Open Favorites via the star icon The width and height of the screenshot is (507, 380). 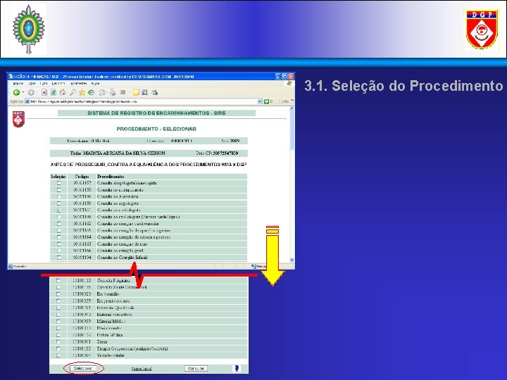tap(82, 92)
